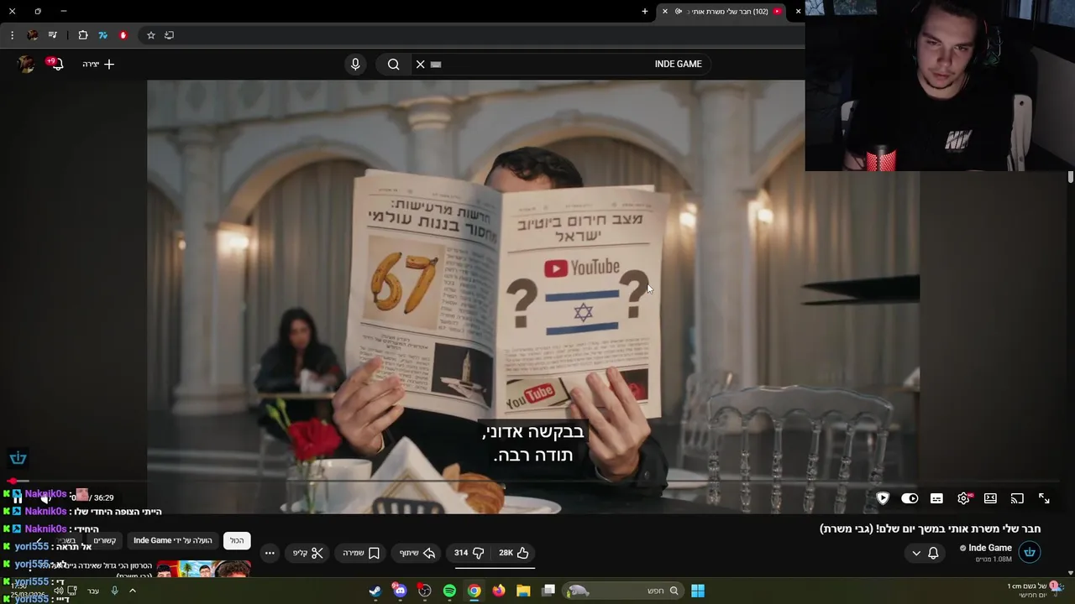Open OBS Studio from the taskbar
Image resolution: width=1075 pixels, height=604 pixels.
[425, 591]
